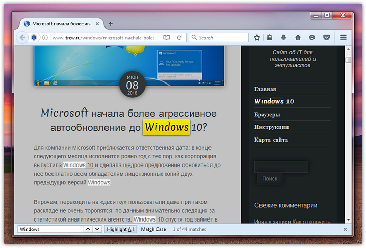Click the grey circled-i connection info icon
The height and width of the screenshot is (248, 366).
[45, 37]
